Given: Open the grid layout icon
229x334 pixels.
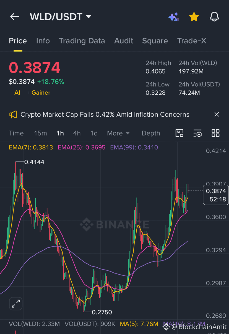Looking at the screenshot, I should point(215,133).
